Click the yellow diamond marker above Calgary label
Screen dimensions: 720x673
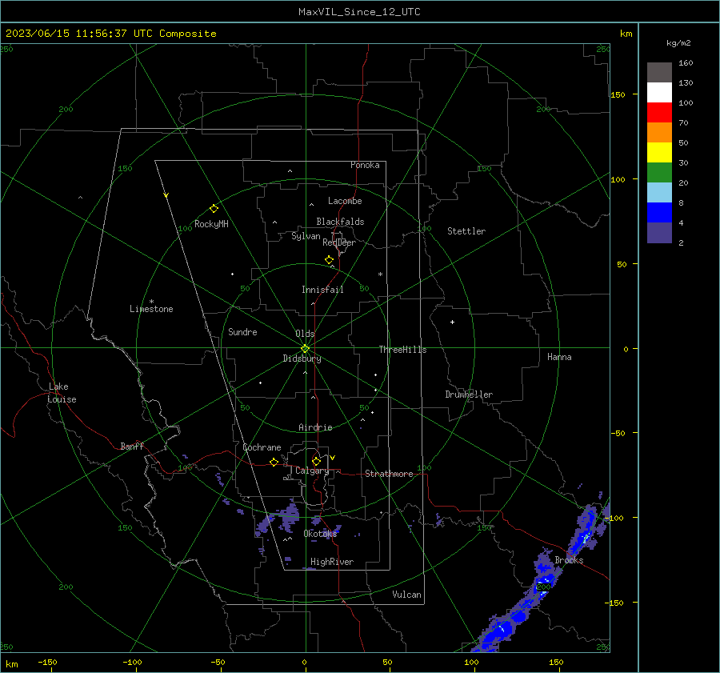pos(316,461)
